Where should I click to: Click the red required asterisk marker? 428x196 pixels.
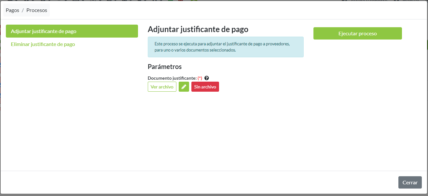click(200, 78)
